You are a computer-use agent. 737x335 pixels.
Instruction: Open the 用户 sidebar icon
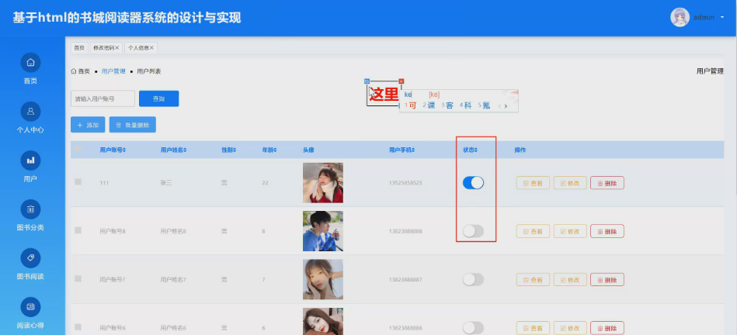tap(30, 161)
